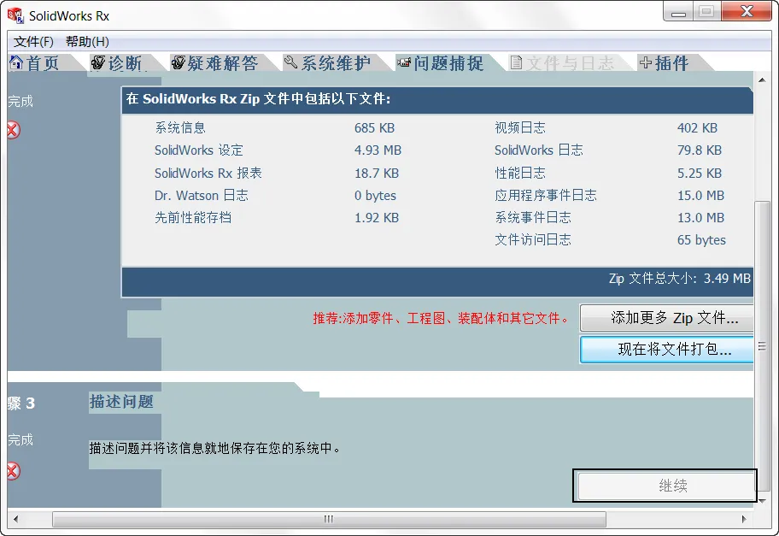
Task: Click the 添加更多 Zip 文件... button
Action: click(667, 318)
